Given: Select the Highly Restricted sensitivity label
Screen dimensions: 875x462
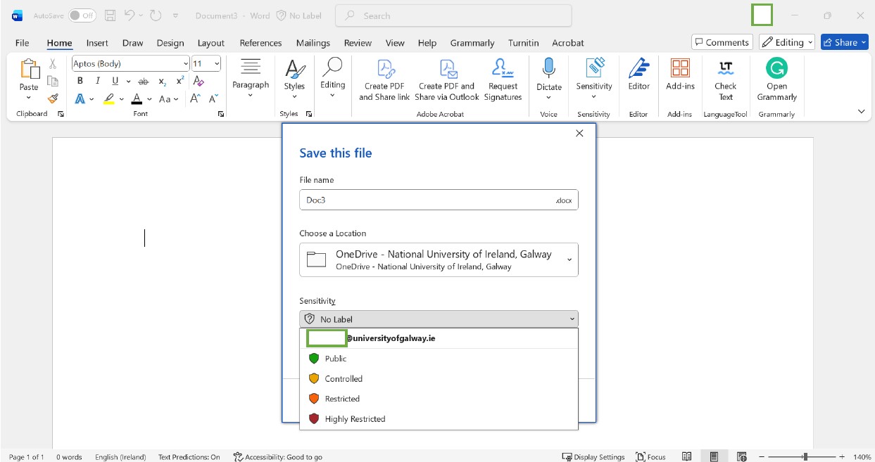Looking at the screenshot, I should (439, 419).
